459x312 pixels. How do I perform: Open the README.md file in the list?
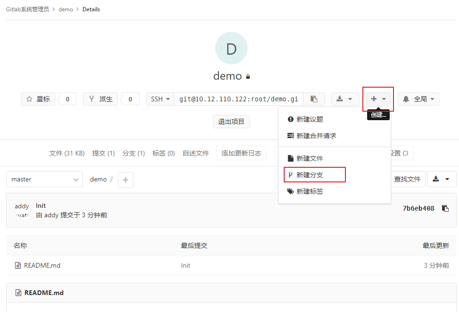click(x=42, y=265)
